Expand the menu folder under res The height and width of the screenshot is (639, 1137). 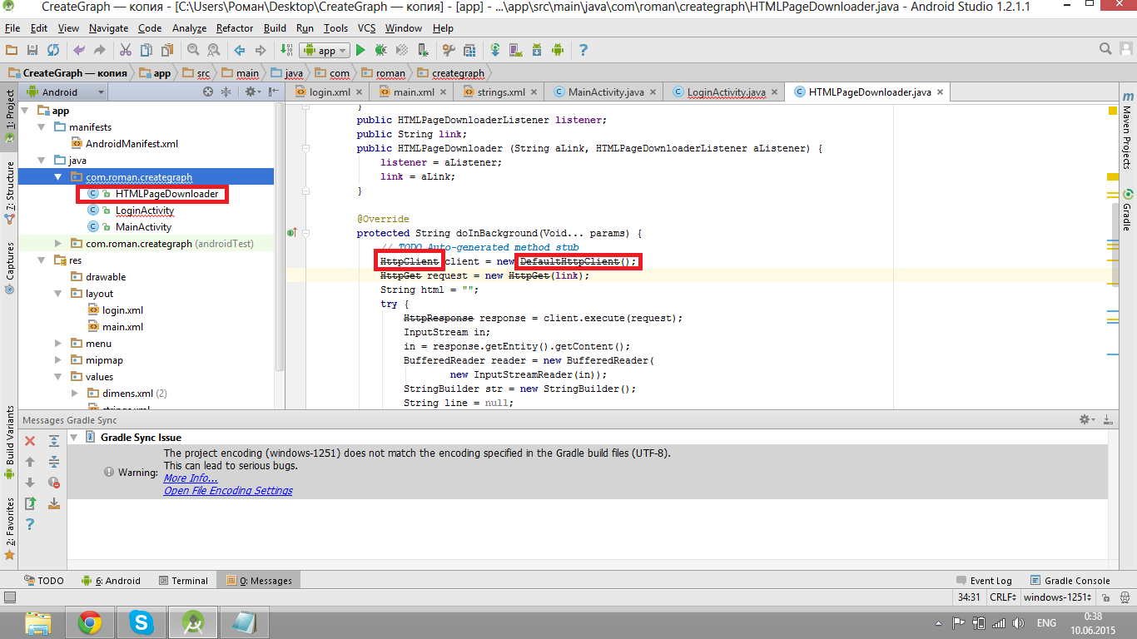tap(58, 343)
